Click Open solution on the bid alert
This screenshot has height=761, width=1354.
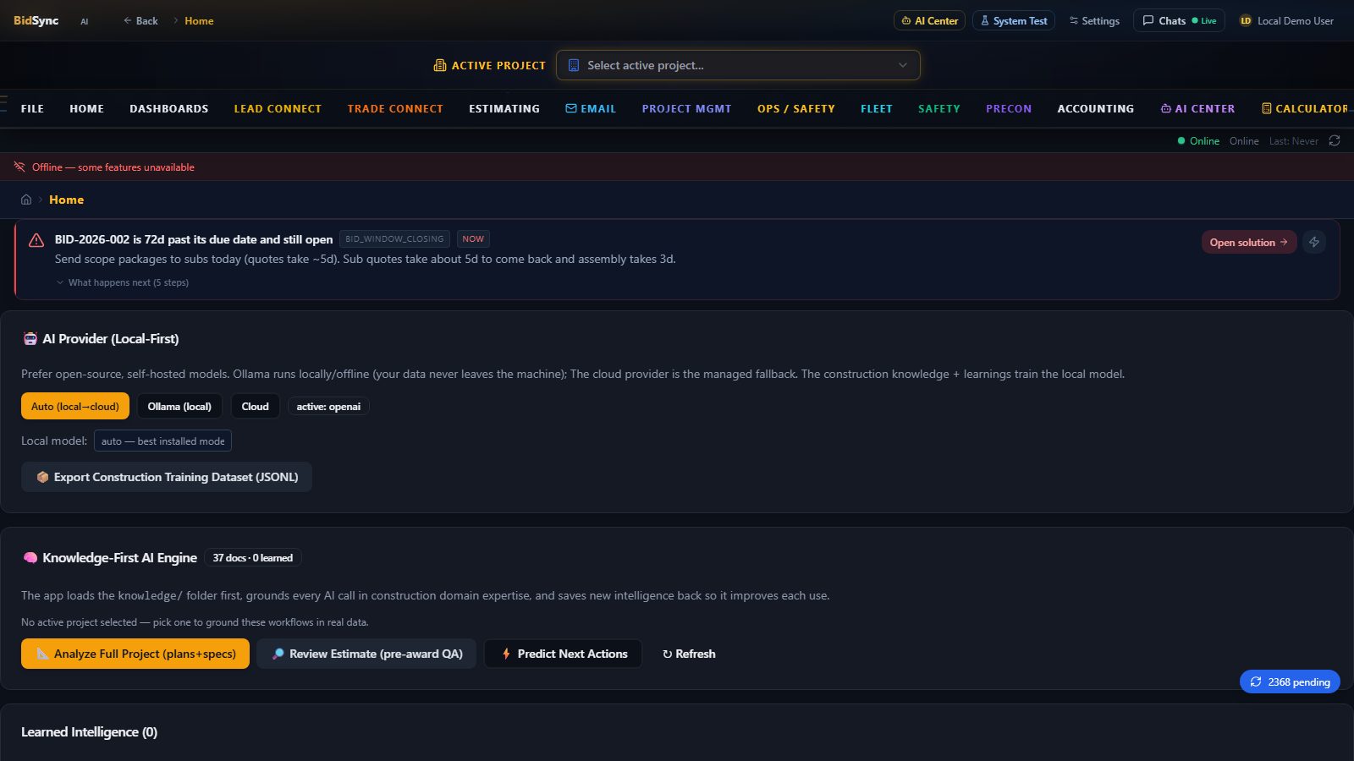1249,242
